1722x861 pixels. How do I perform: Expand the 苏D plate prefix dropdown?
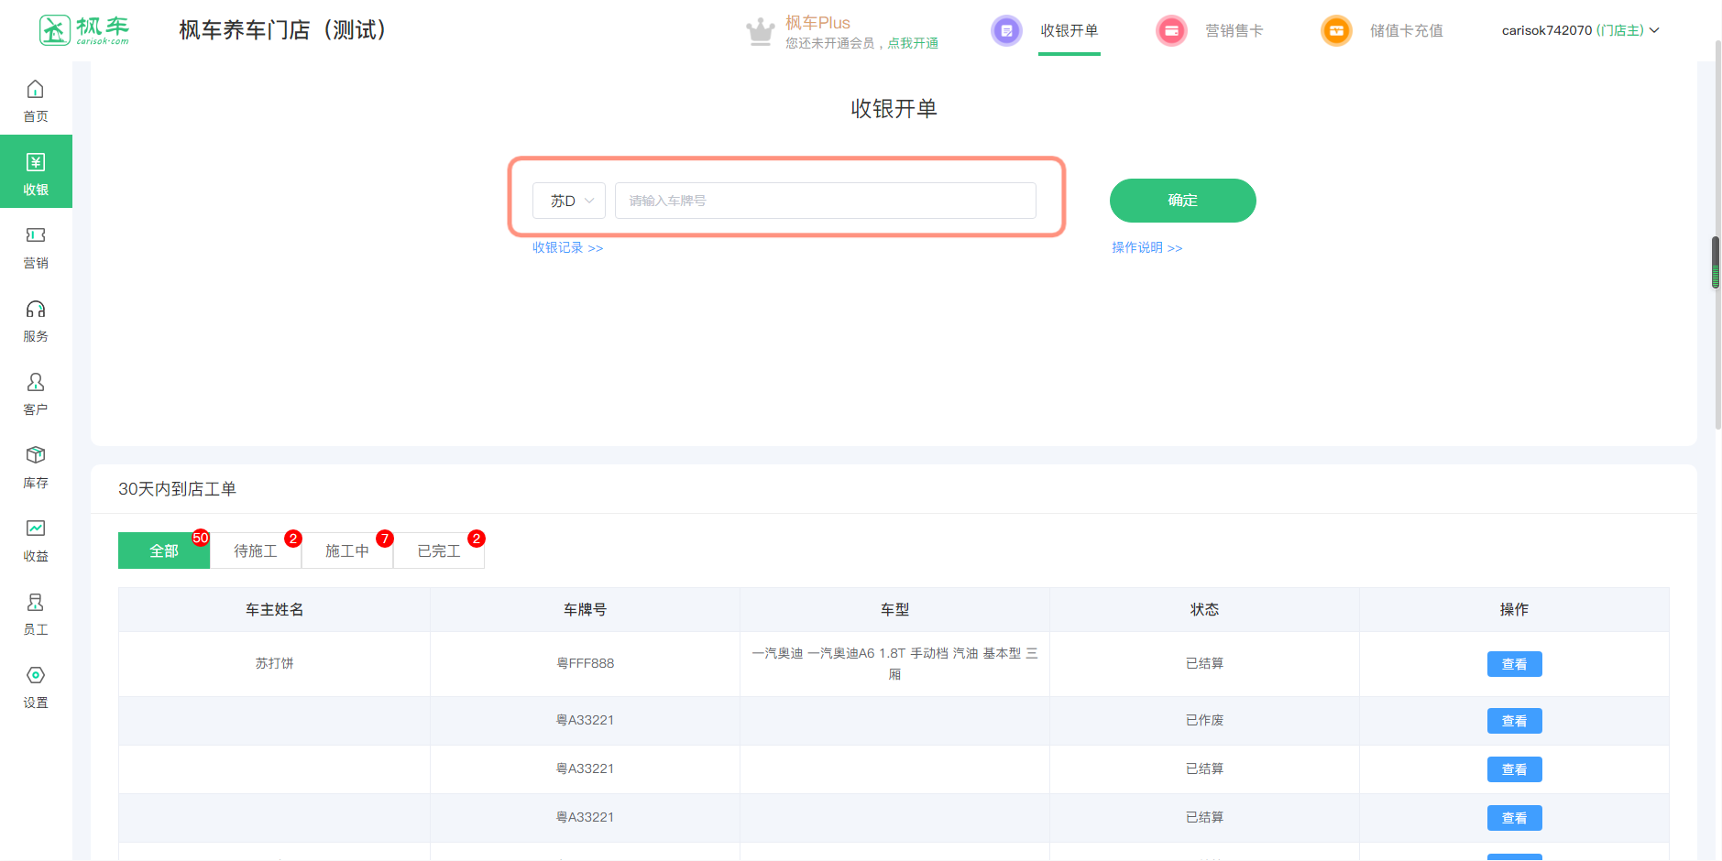point(569,201)
